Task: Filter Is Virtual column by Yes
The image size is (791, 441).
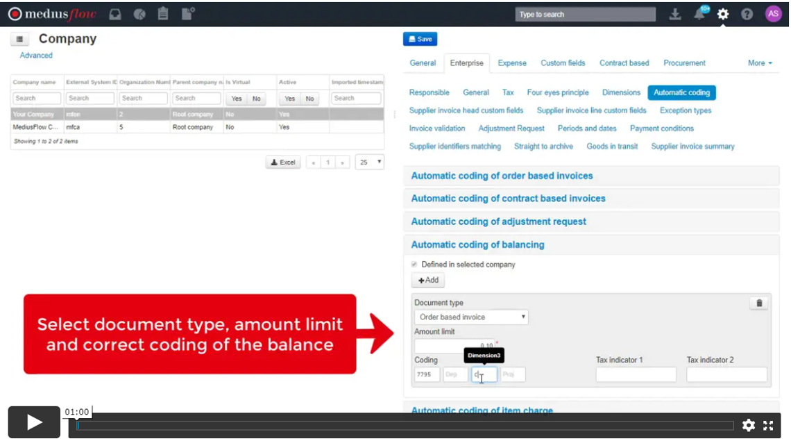Action: [237, 99]
